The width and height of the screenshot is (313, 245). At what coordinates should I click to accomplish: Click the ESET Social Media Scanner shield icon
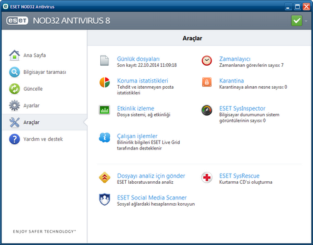pyautogui.click(x=105, y=199)
